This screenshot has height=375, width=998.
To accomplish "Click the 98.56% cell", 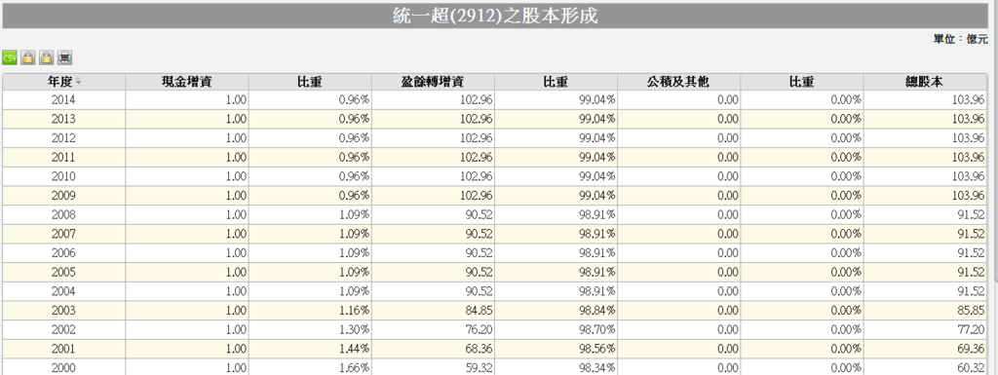I will 556,349.
